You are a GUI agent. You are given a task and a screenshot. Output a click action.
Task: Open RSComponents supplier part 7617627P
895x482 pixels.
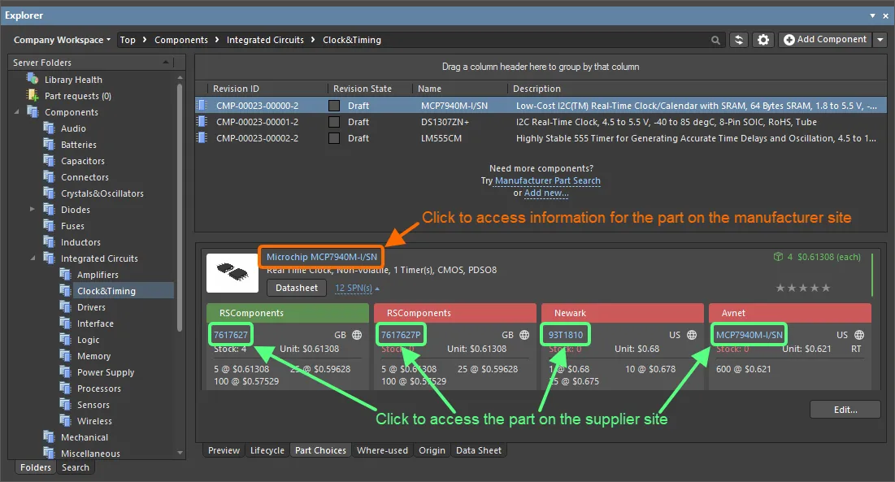tap(401, 335)
